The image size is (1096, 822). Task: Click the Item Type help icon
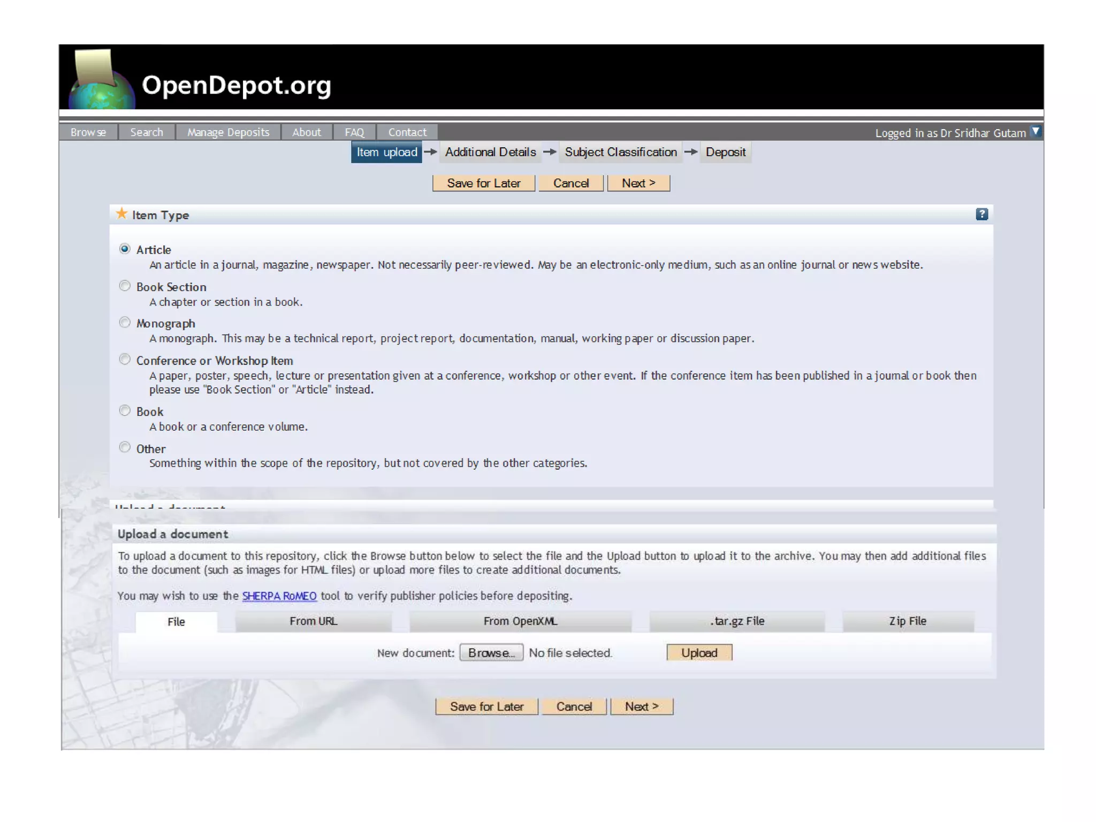click(981, 215)
